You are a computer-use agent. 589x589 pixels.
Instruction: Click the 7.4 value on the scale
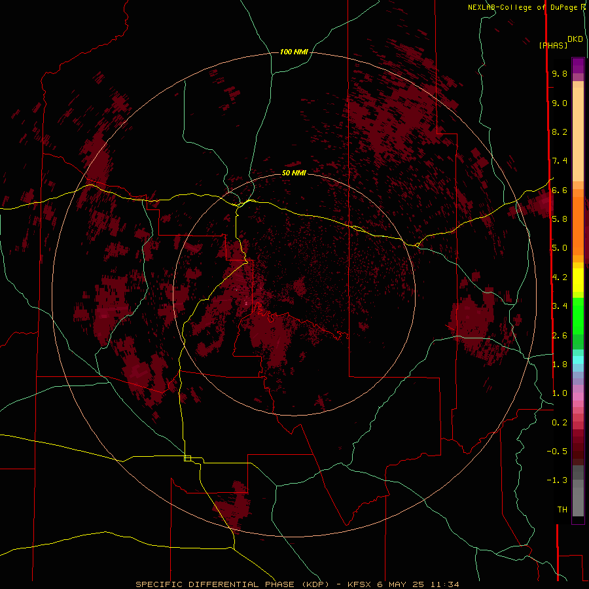[560, 161]
